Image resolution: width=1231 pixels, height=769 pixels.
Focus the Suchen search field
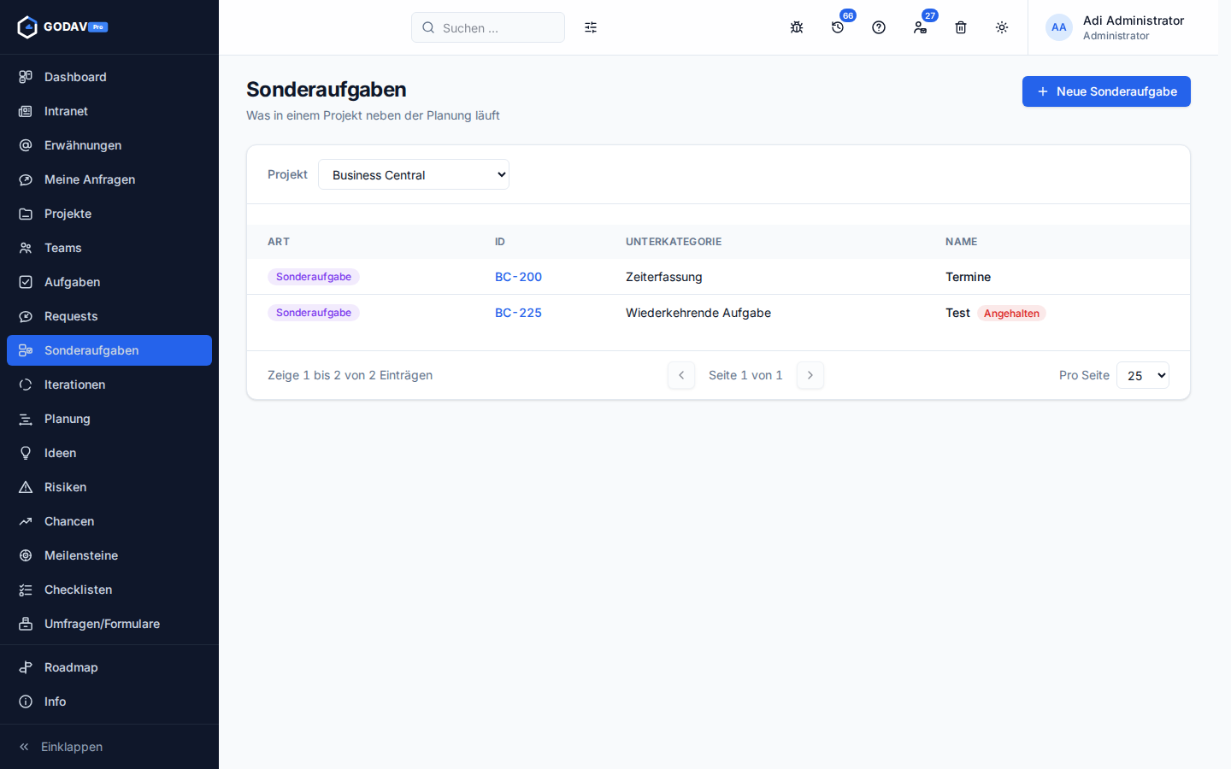point(488,27)
